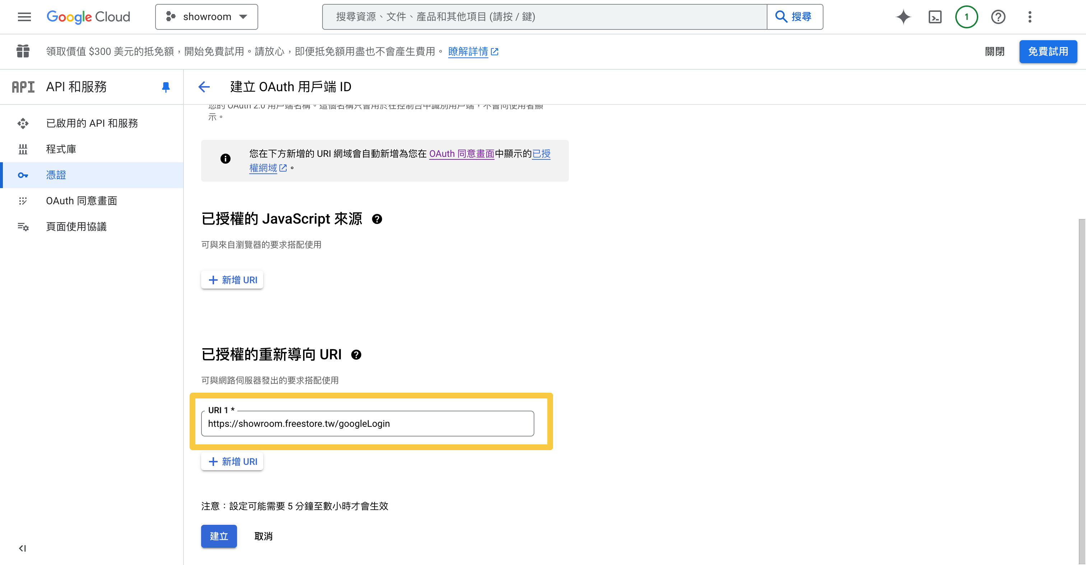The height and width of the screenshot is (565, 1086).
Task: Click the 瞭解詳情 link in banner
Action: click(468, 51)
